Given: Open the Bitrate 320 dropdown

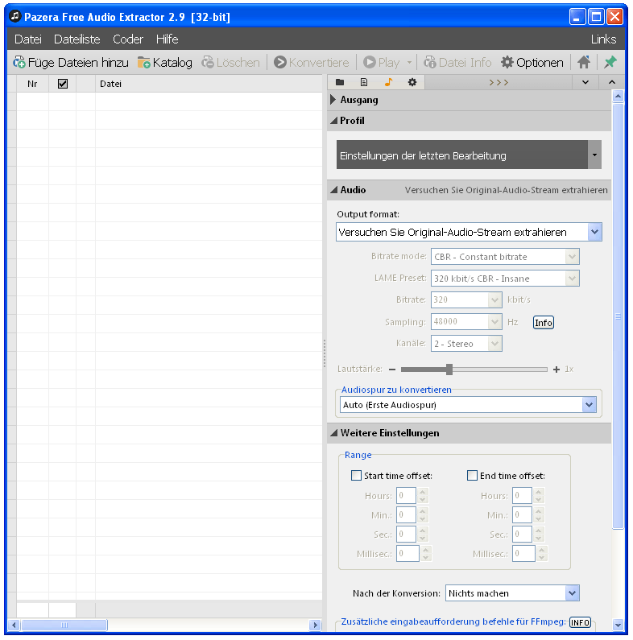Looking at the screenshot, I should [x=466, y=300].
